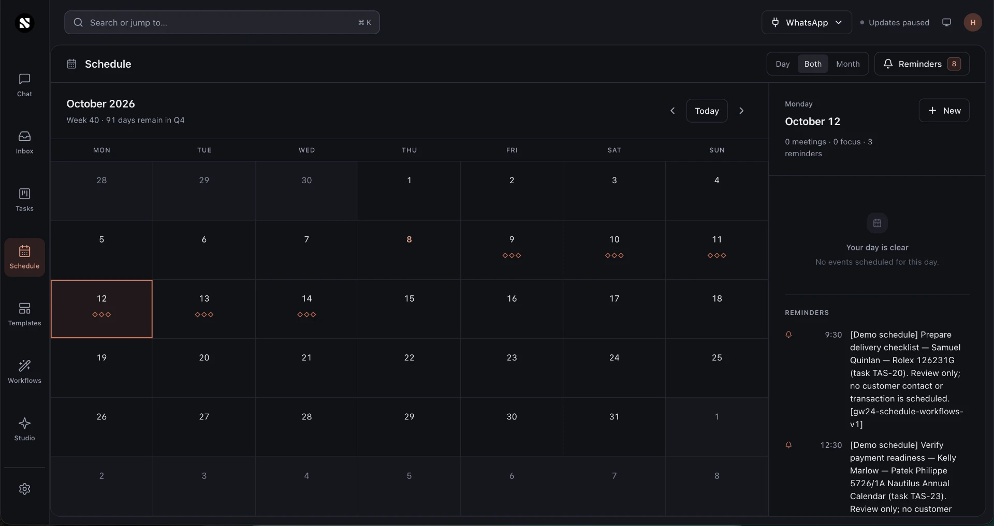Switch to Month view tab
This screenshot has height=526, width=994.
(x=847, y=64)
